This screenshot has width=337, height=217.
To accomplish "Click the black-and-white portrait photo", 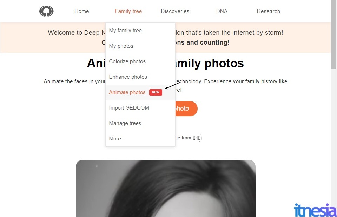I will (x=166, y=189).
